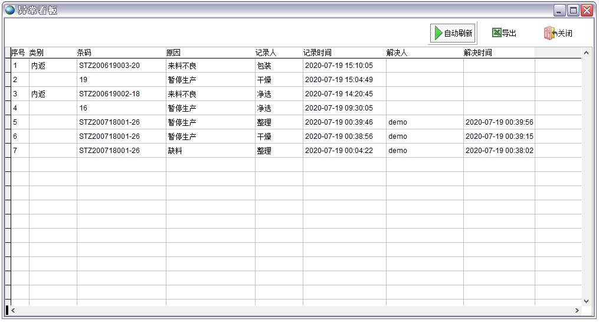The width and height of the screenshot is (599, 322).
Task: Minimize the 异常看板 window
Action: click(559, 10)
